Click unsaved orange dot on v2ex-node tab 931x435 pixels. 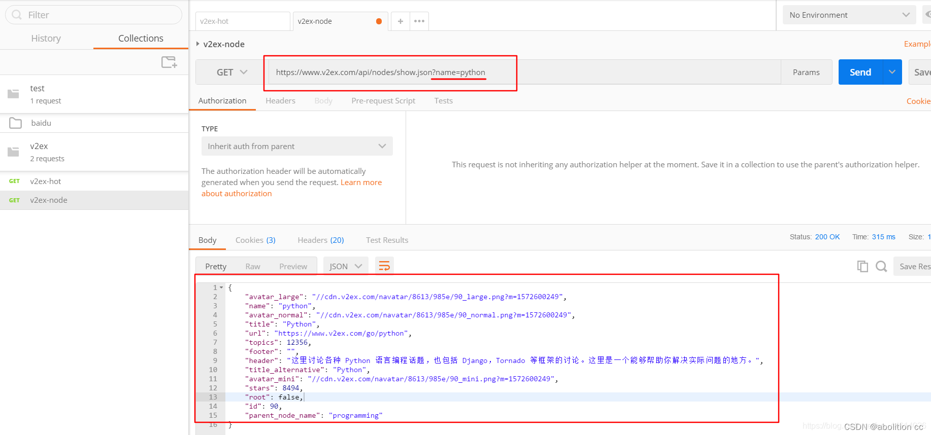[379, 21]
